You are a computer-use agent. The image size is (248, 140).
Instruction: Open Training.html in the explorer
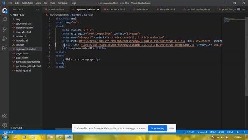click(23, 70)
